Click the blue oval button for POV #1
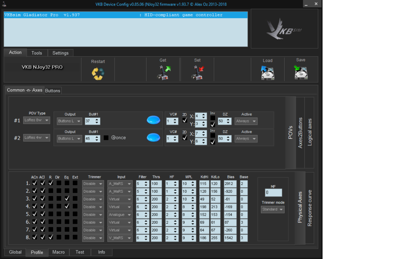 pyautogui.click(x=153, y=120)
